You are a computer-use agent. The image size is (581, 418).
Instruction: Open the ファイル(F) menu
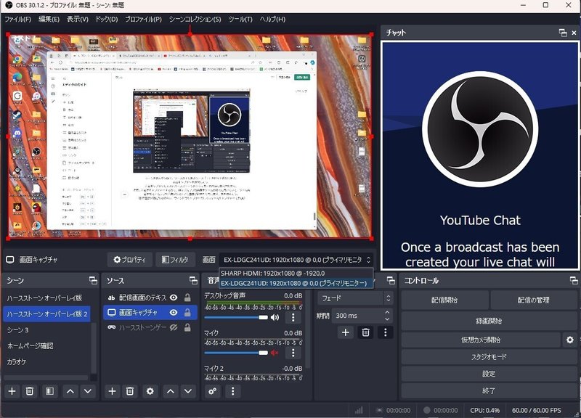[17, 20]
